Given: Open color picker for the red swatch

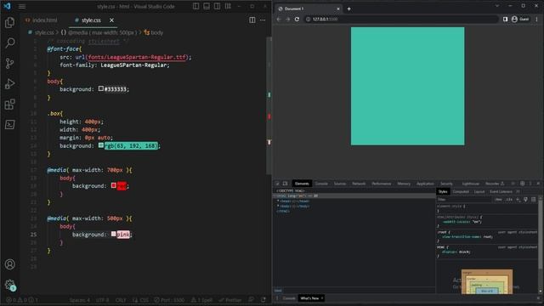Looking at the screenshot, I should tap(113, 185).
